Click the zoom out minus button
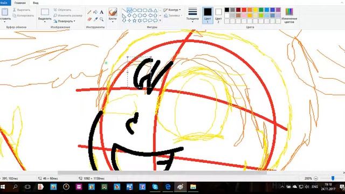Screen dimensions: 345x194 coord(316,178)
